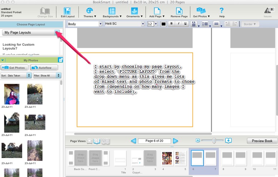Go to the previous page arrow

(134, 141)
